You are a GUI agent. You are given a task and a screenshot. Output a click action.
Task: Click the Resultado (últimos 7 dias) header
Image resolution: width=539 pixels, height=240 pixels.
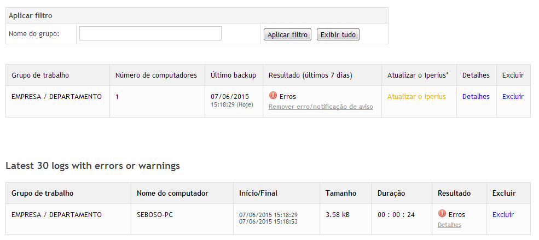tap(310, 75)
